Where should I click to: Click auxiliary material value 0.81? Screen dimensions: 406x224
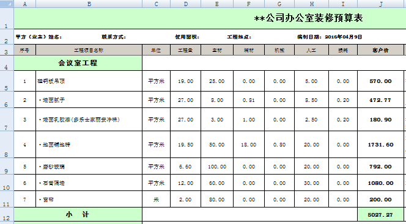249,99
